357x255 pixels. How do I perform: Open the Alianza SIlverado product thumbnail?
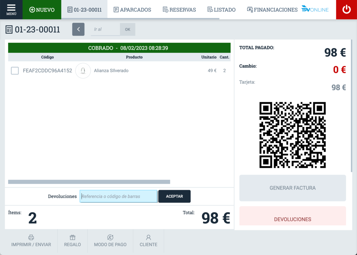click(83, 71)
